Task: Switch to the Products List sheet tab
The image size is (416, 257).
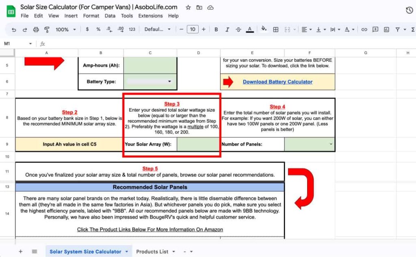Action: point(152,252)
